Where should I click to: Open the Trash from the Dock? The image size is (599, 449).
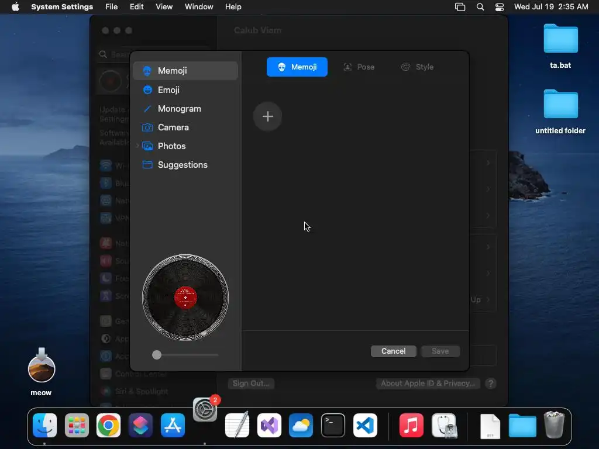pos(555,424)
